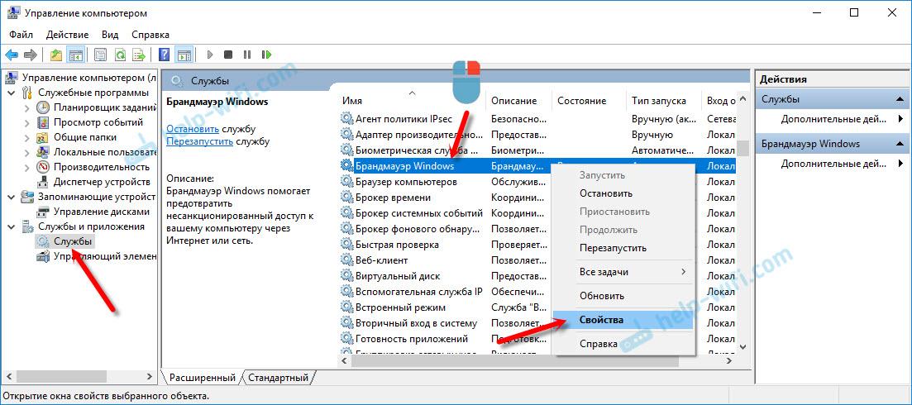Screen dimensions: 912x405
Task: Open the Действие menu
Action: click(x=68, y=35)
